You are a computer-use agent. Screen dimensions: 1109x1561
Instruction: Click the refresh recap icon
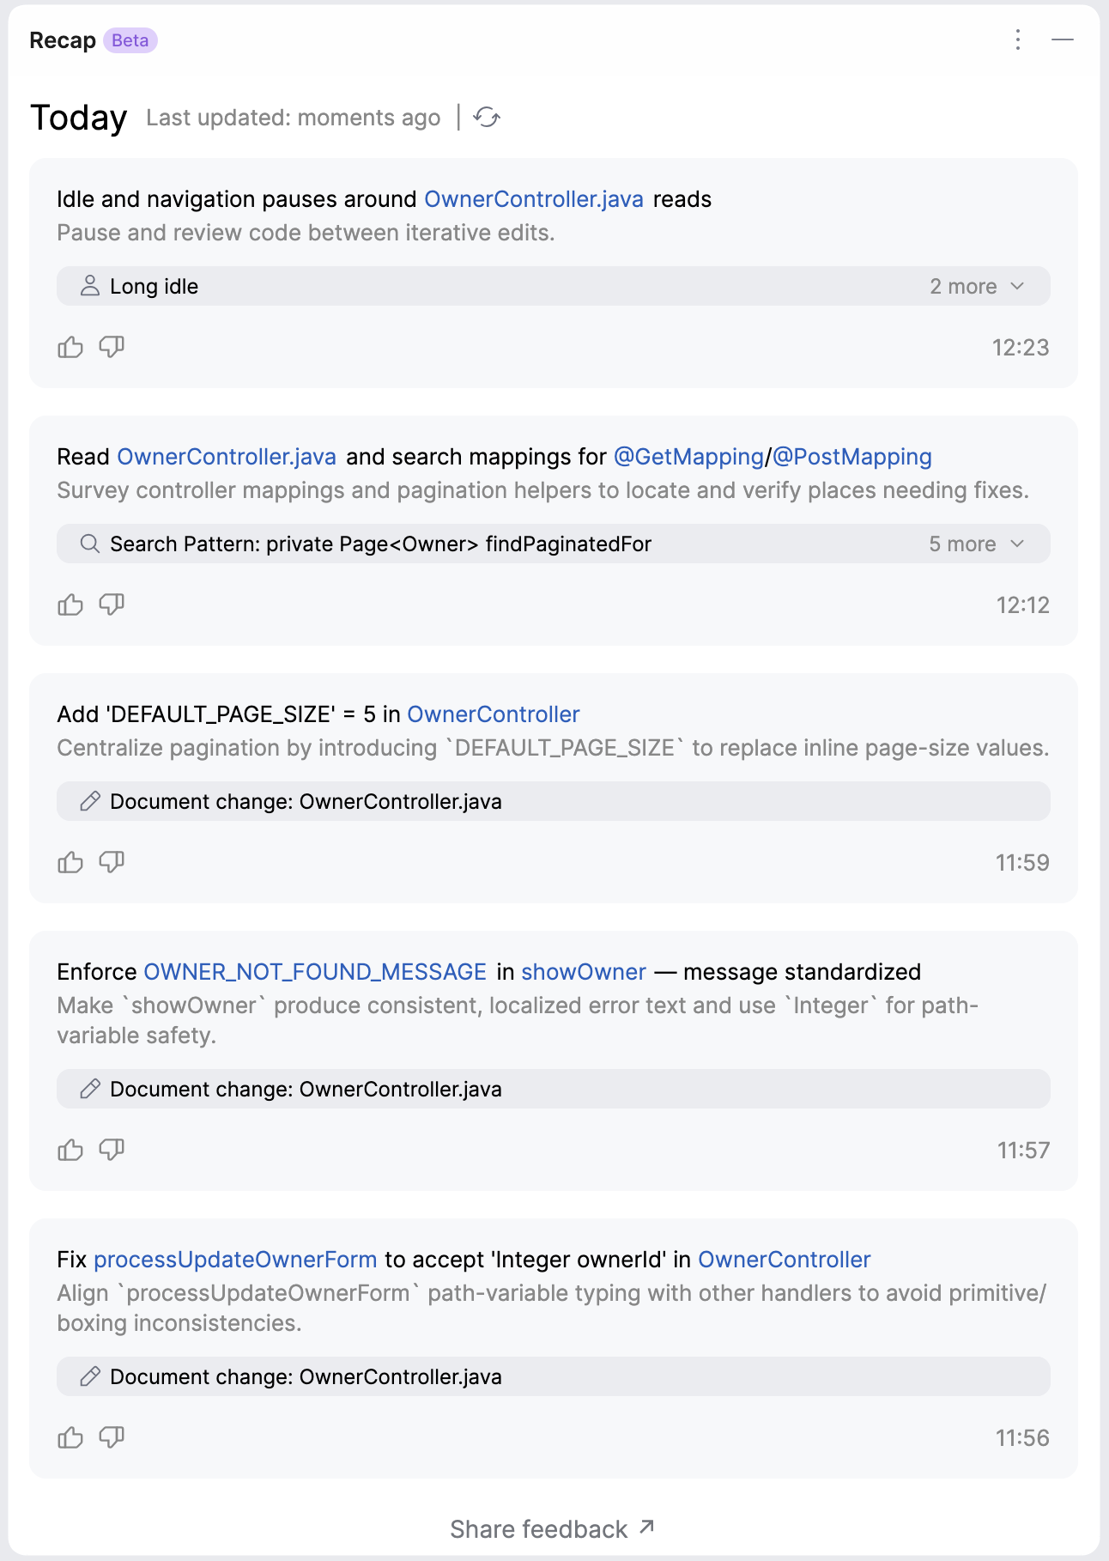pos(487,118)
